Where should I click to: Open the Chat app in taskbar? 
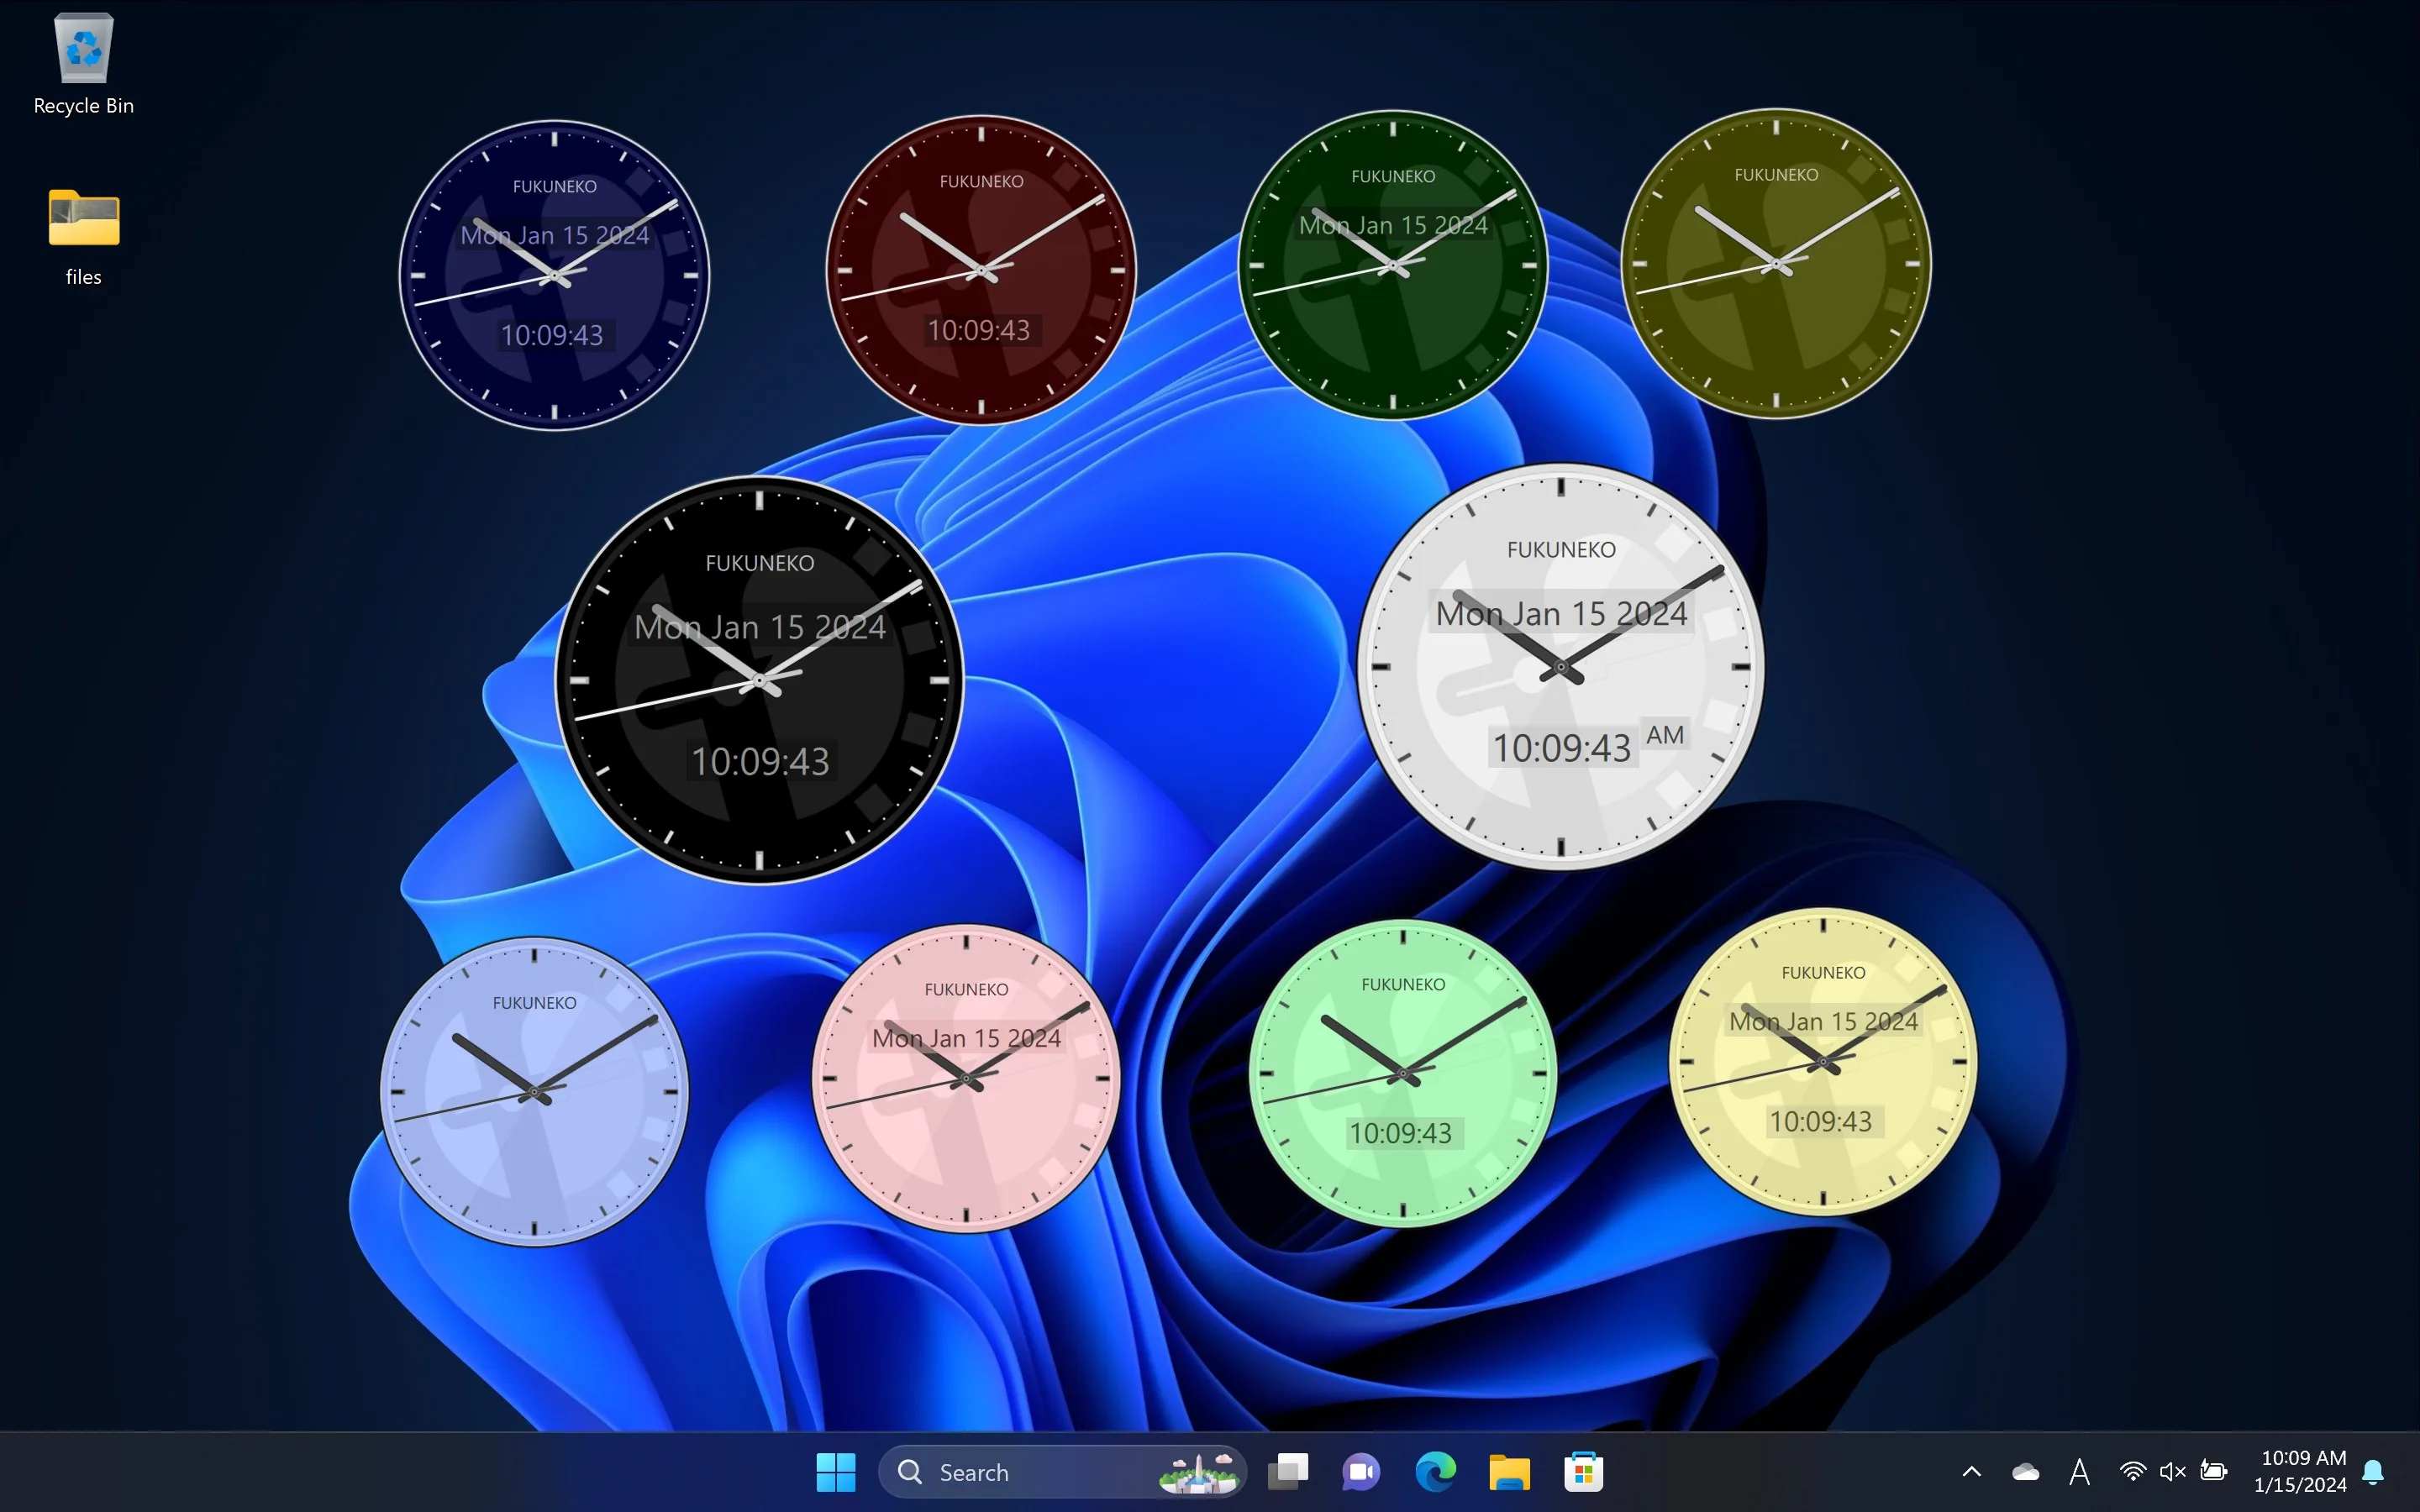[1361, 1472]
